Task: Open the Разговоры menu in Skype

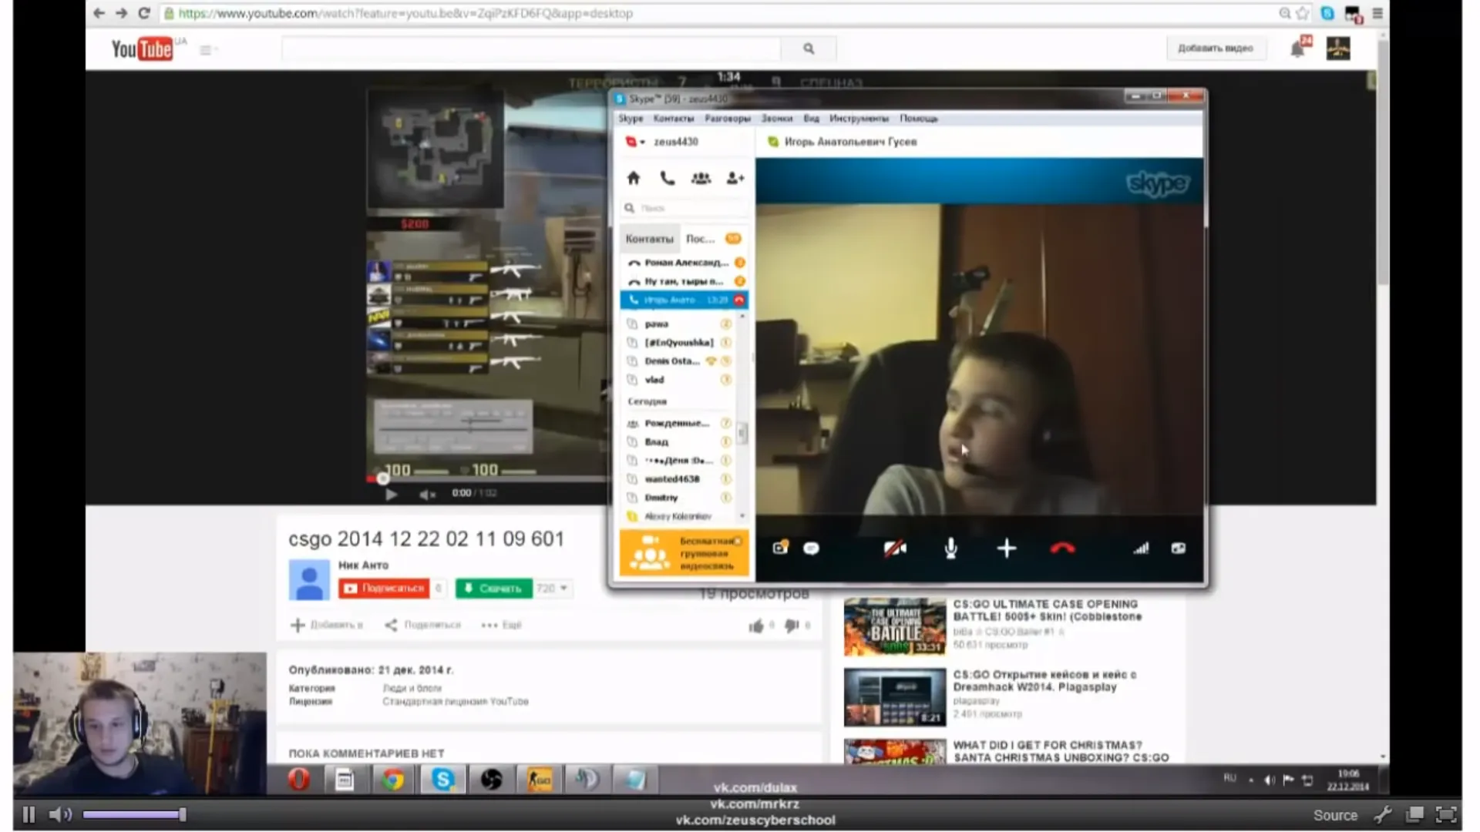Action: [728, 119]
